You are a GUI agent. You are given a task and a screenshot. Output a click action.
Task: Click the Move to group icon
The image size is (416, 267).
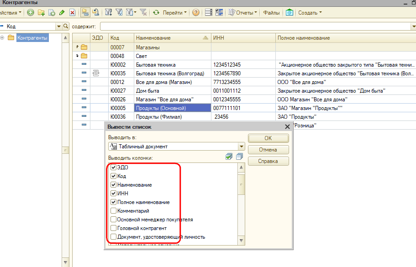click(x=95, y=12)
